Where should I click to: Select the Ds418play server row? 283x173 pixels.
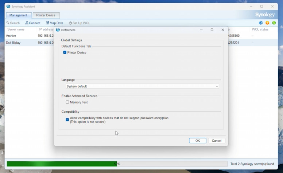(x=141, y=43)
